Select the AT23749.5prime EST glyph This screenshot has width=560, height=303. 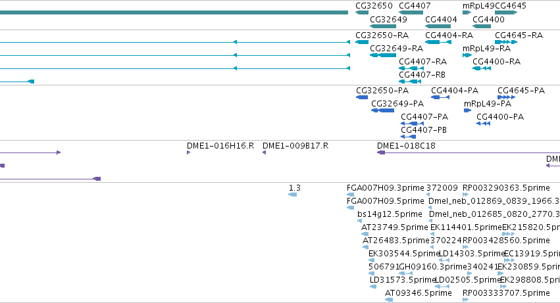tap(365, 235)
